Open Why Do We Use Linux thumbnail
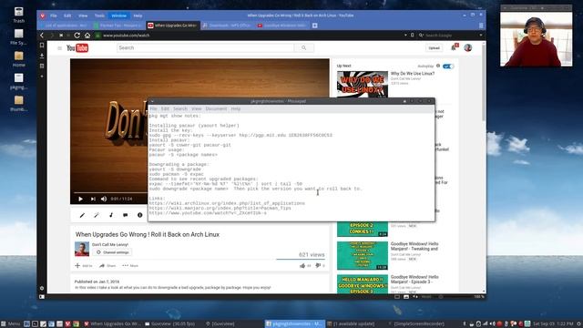 pos(363,85)
